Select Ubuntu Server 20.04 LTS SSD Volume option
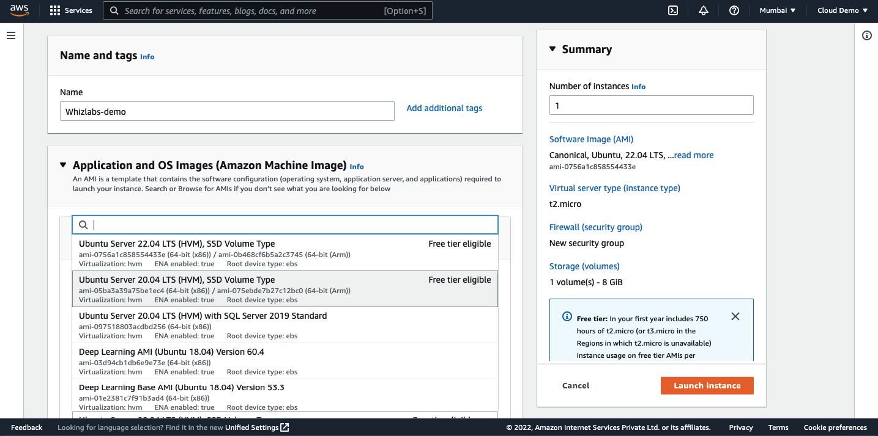The image size is (878, 436). [285, 289]
